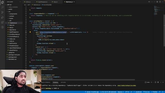Collapse the src folder

[x=9, y=12]
